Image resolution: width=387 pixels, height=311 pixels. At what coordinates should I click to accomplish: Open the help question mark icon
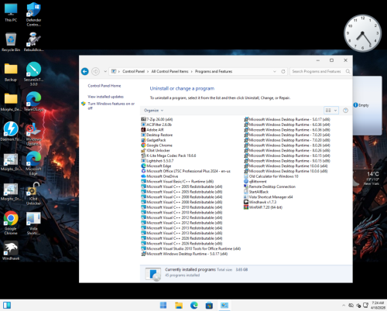[345, 111]
